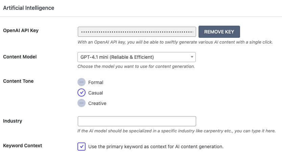Click the Content Model dropdown arrow

coord(192,57)
